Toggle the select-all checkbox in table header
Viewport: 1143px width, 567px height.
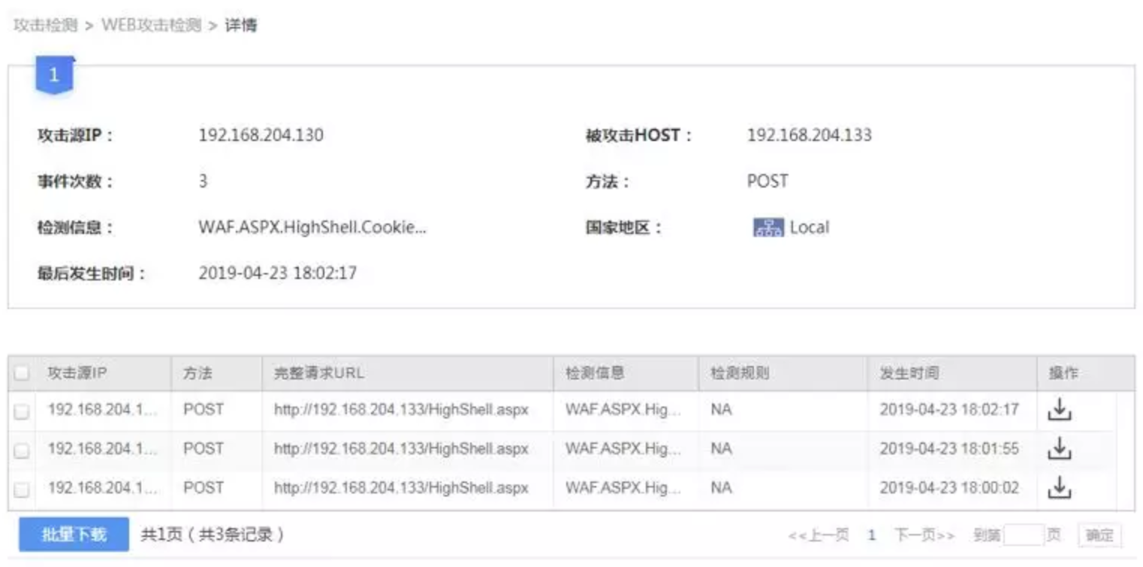22,373
